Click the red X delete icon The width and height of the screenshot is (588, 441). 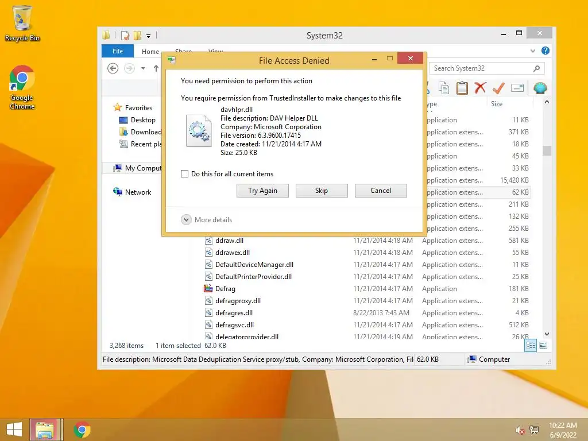click(480, 88)
